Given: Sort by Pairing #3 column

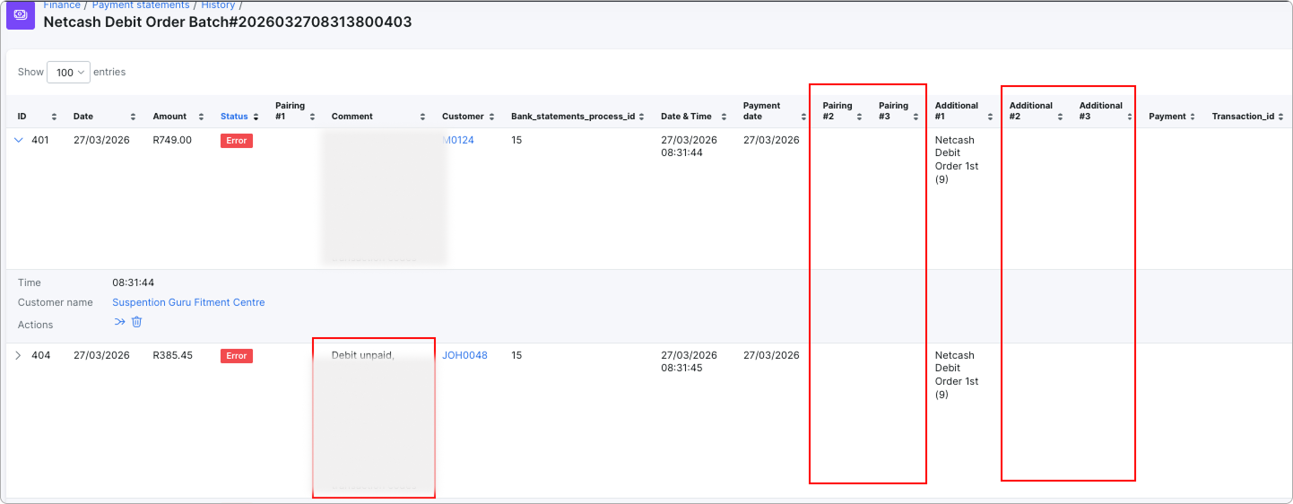Looking at the screenshot, I should tap(898, 111).
